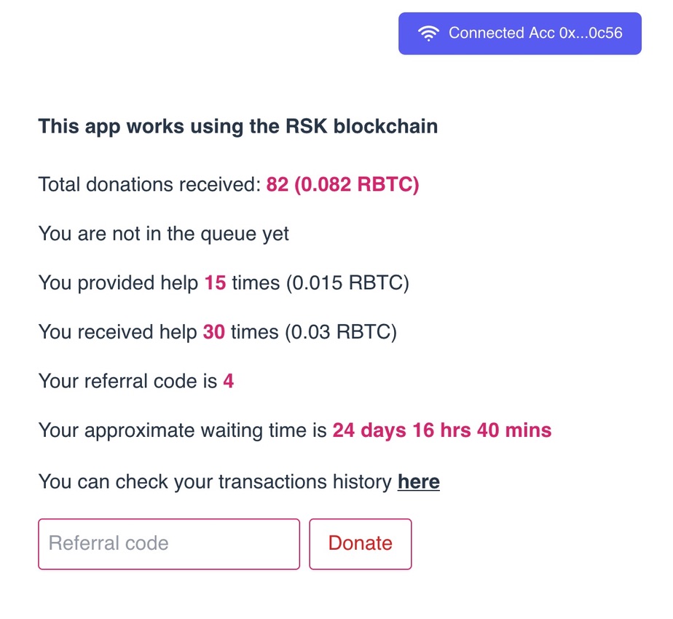Viewport: 673px width, 619px height.
Task: Click the '(0.015 RBTC)' amount text
Action: coord(347,283)
